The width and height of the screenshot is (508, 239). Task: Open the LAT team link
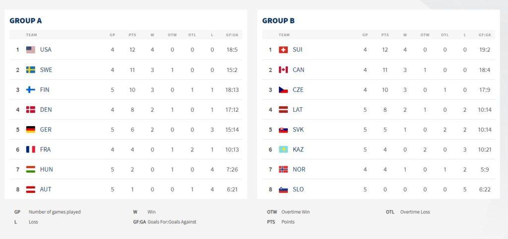(x=298, y=110)
